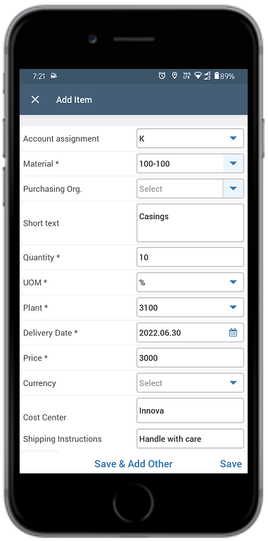The image size is (268, 541).
Task: Open the Plant 3100 dropdown
Action: [x=190, y=307]
